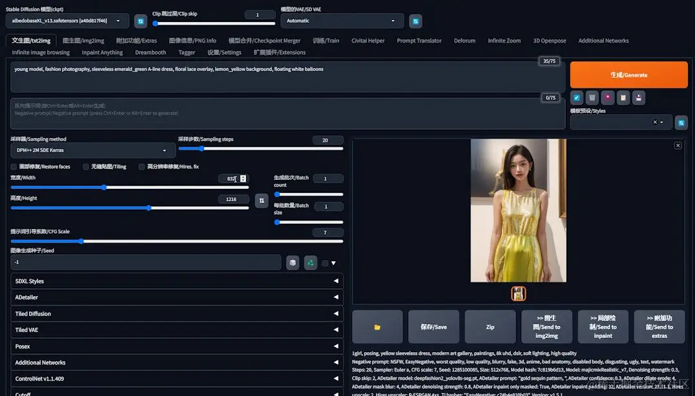The image size is (695, 396).
Task: Expand the ADetailer section
Action: coord(177,297)
